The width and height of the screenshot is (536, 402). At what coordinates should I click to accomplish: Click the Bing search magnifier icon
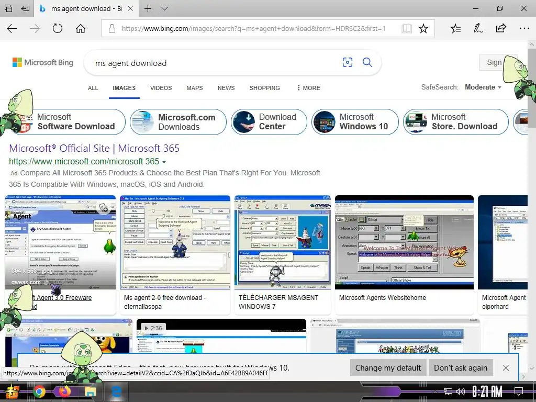367,62
